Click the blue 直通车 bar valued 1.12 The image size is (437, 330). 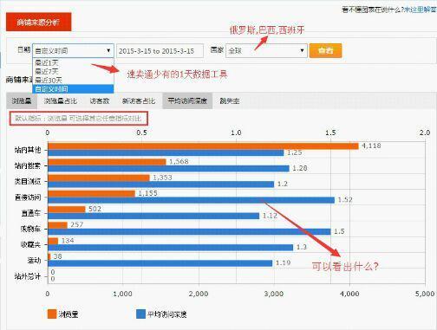[153, 216]
